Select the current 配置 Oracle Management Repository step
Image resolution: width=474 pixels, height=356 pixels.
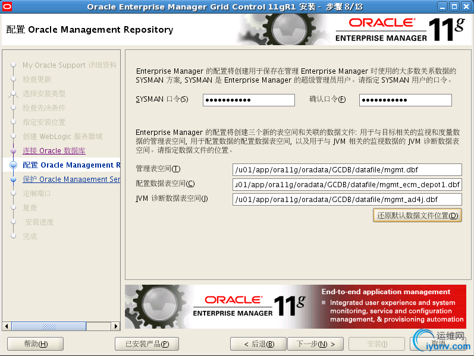coord(71,165)
